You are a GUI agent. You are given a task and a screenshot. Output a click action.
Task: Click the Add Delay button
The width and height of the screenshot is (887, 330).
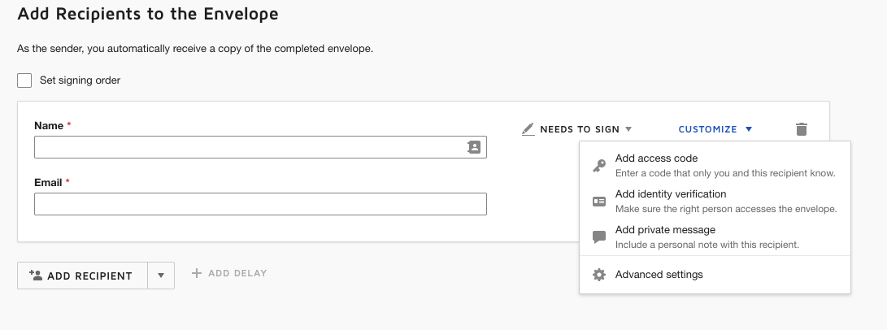coord(229,273)
